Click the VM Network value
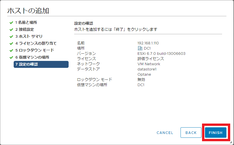This screenshot has width=234, height=145. pos(149,64)
